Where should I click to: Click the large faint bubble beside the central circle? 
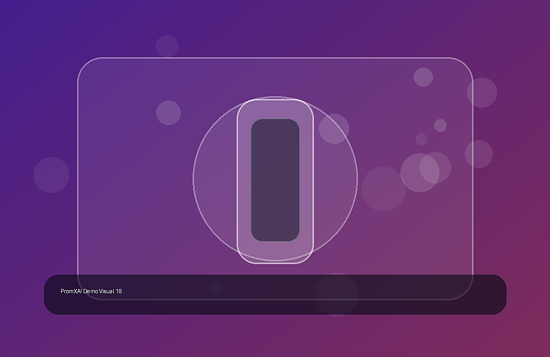tap(383, 189)
